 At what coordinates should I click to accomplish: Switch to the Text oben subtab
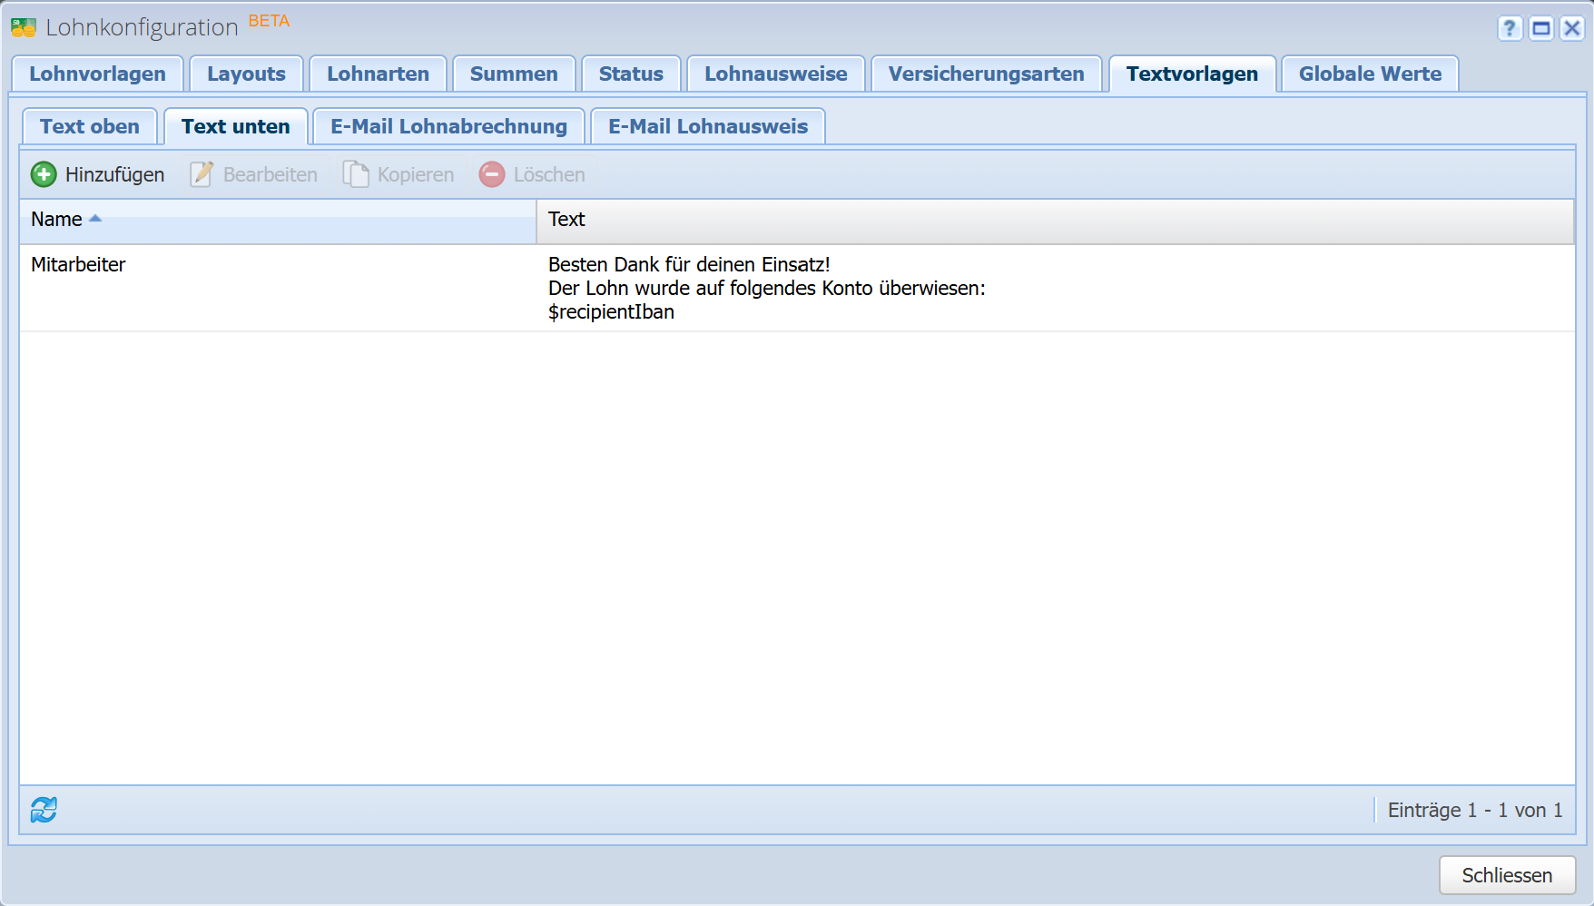pos(89,127)
